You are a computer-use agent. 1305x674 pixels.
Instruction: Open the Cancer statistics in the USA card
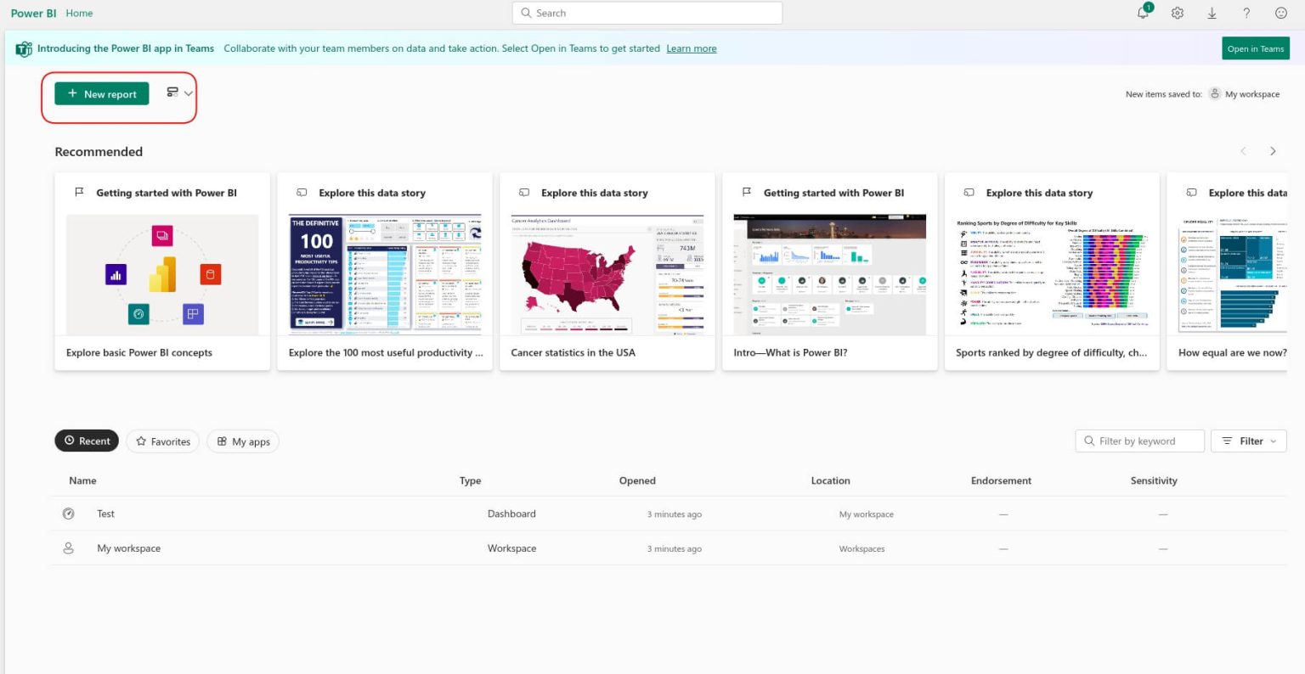[607, 272]
